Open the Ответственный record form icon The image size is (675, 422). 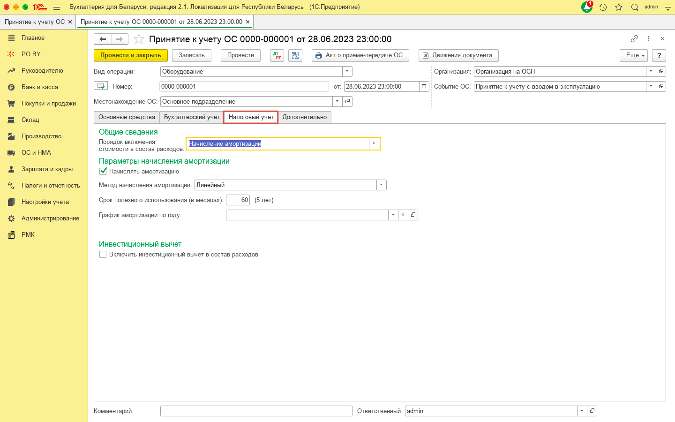592,411
